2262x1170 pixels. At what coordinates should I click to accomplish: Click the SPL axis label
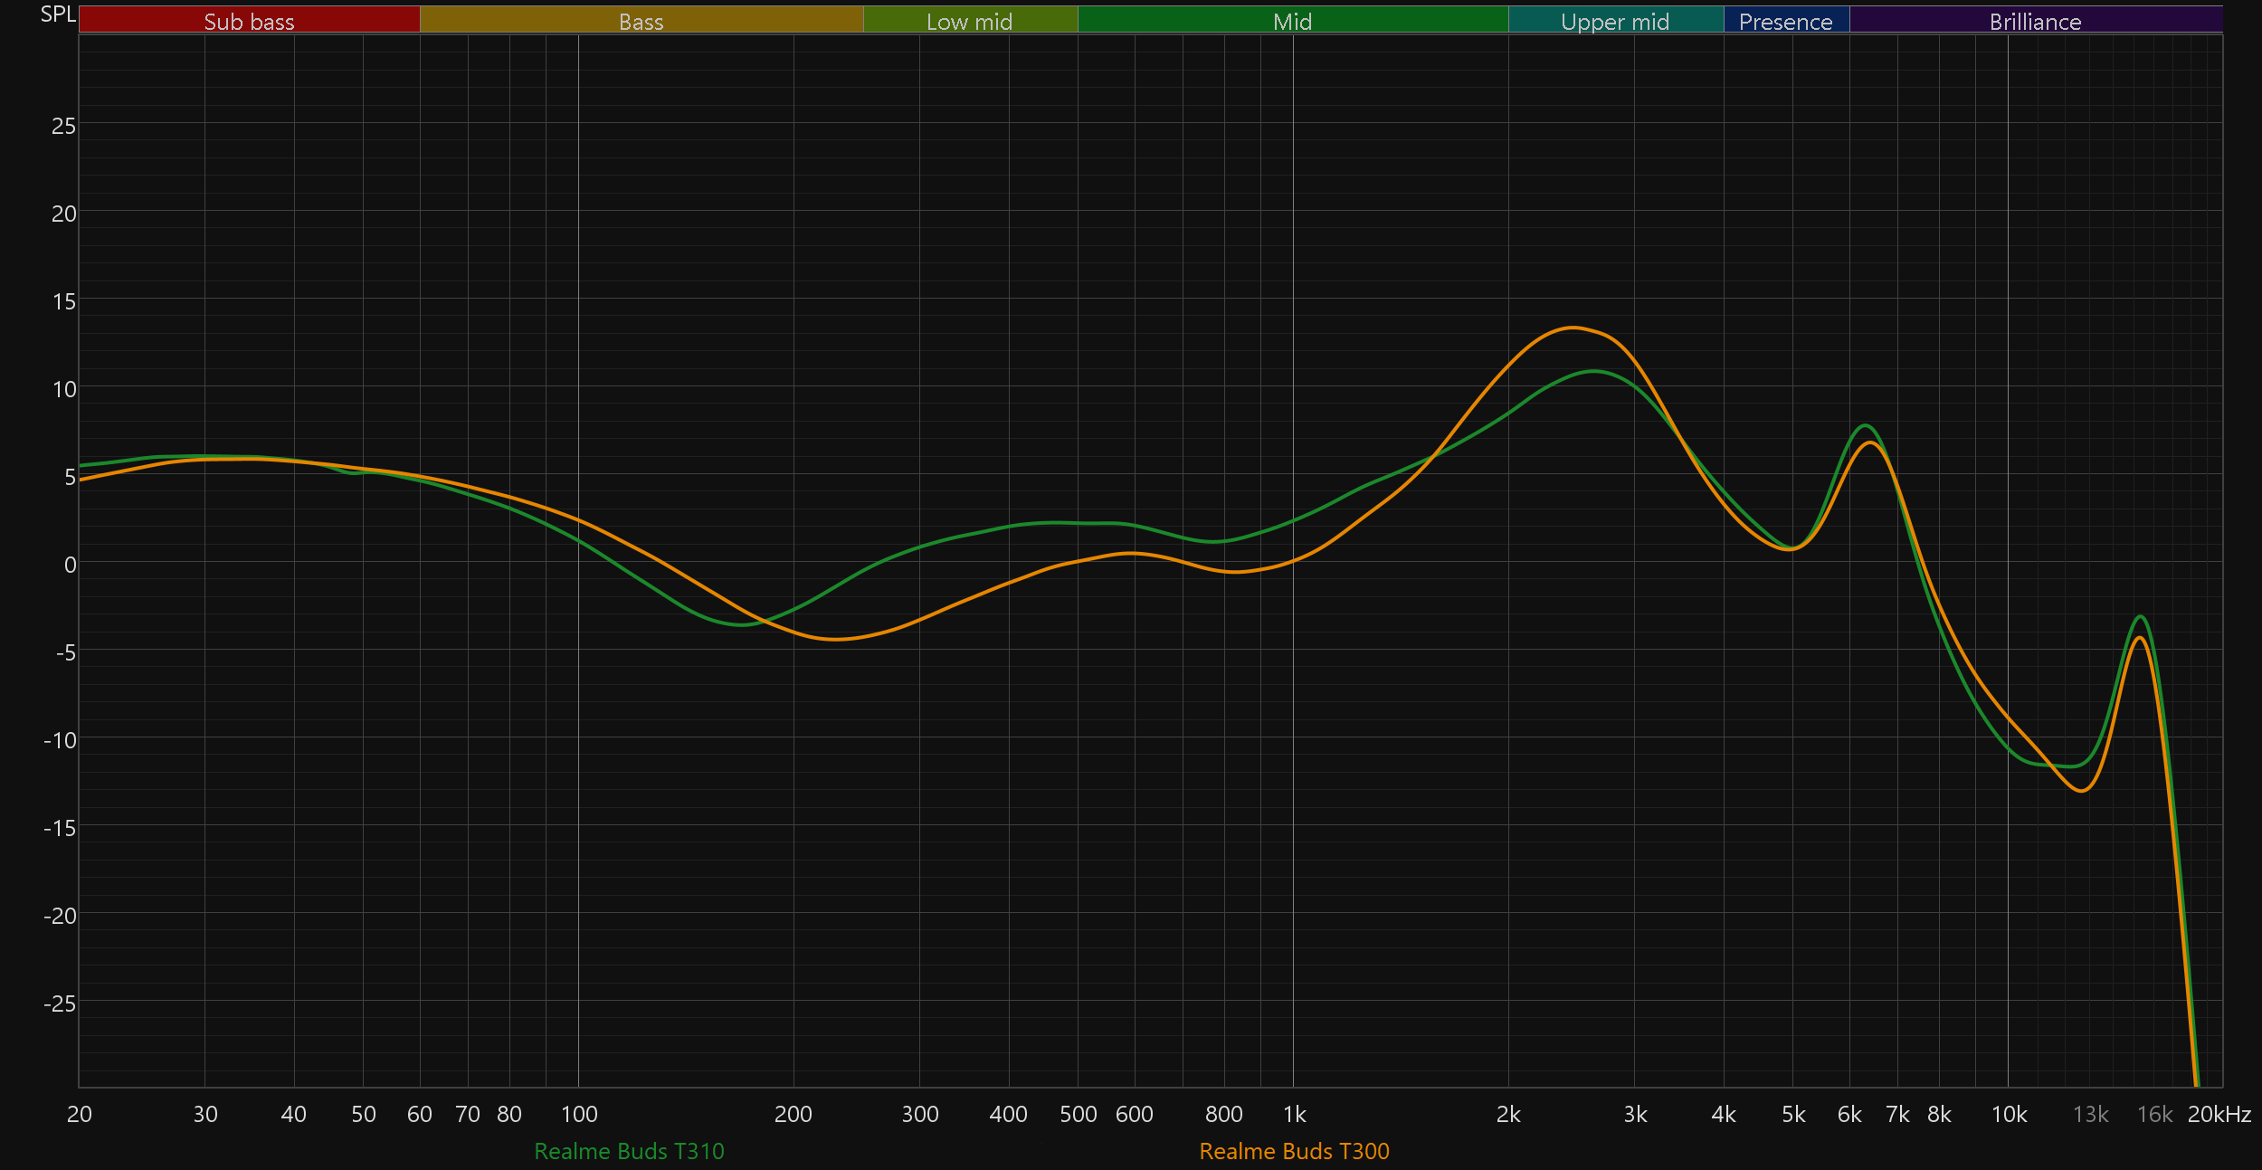pyautogui.click(x=58, y=14)
